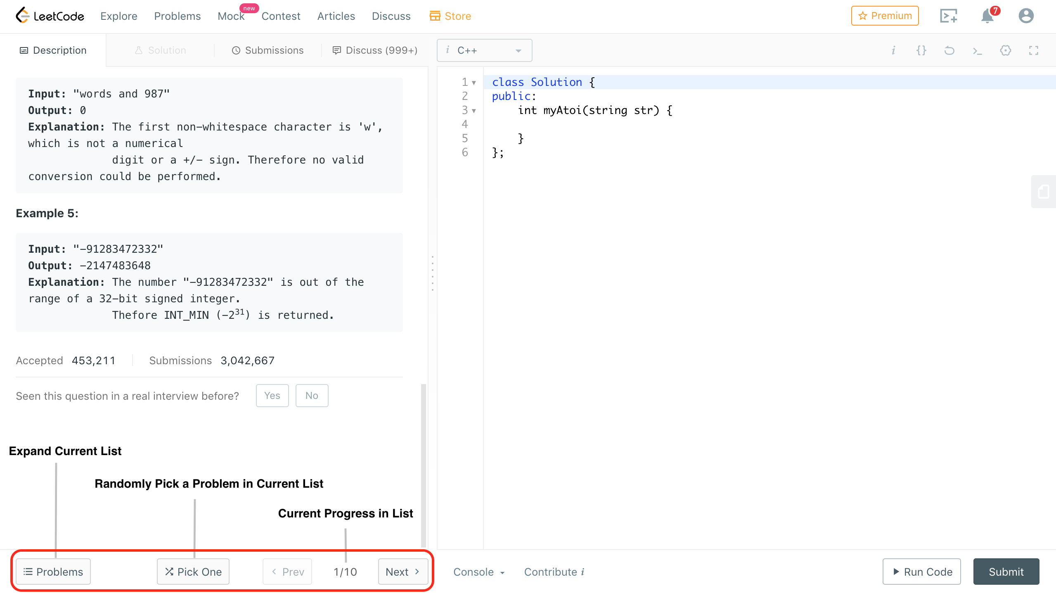This screenshot has width=1056, height=593.
Task: Click the description panel scrollbar
Action: pyautogui.click(x=423, y=465)
